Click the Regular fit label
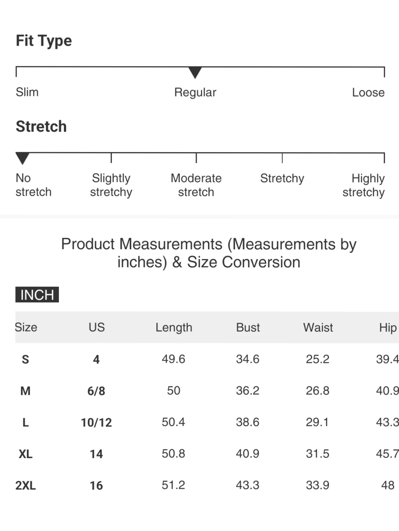The width and height of the screenshot is (399, 531). tap(195, 92)
